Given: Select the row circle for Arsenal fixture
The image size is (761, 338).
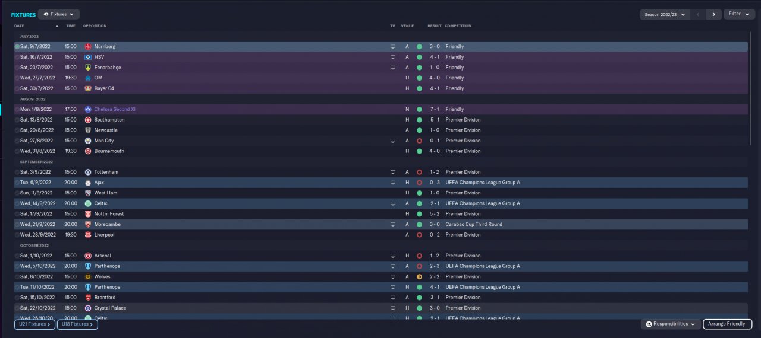Looking at the screenshot, I should click(17, 256).
